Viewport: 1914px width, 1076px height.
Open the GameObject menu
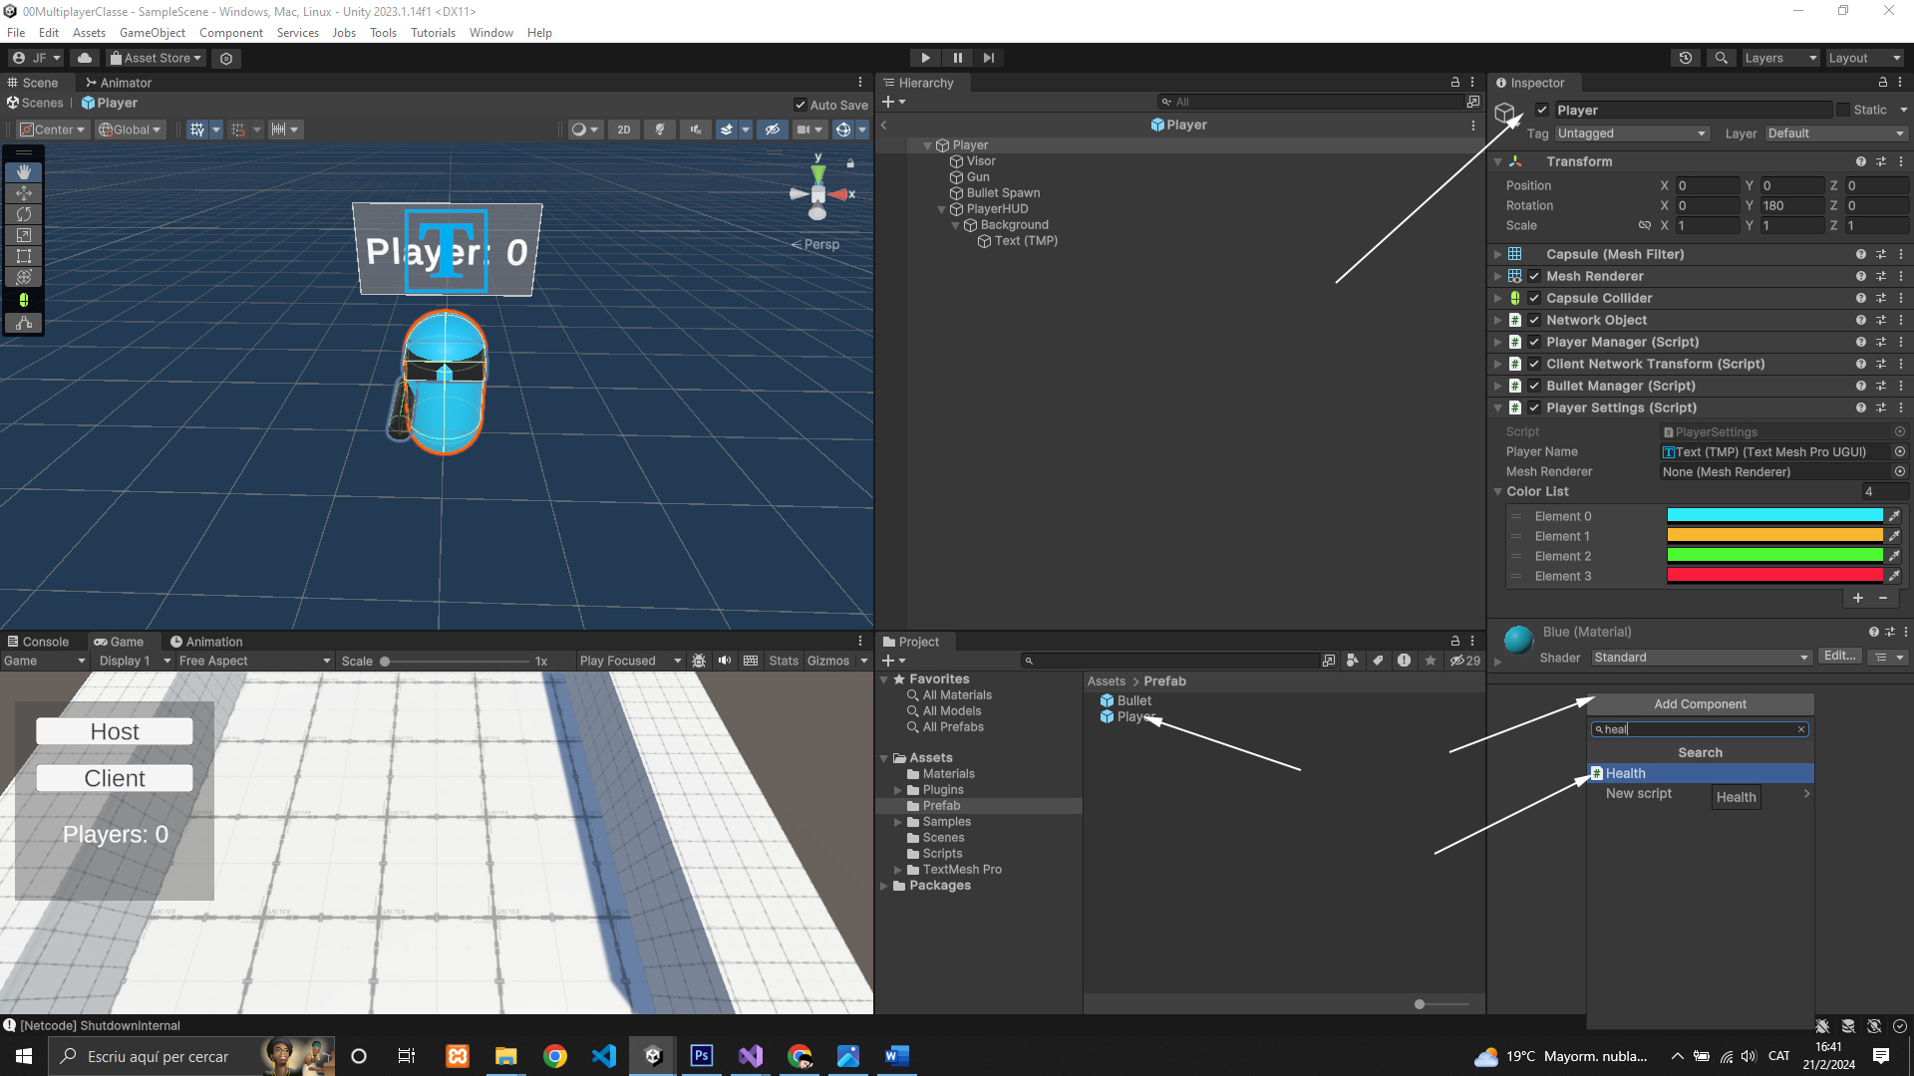(x=152, y=33)
